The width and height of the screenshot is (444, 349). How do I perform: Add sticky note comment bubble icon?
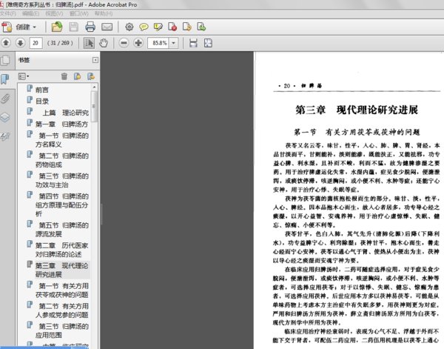[x=144, y=27]
